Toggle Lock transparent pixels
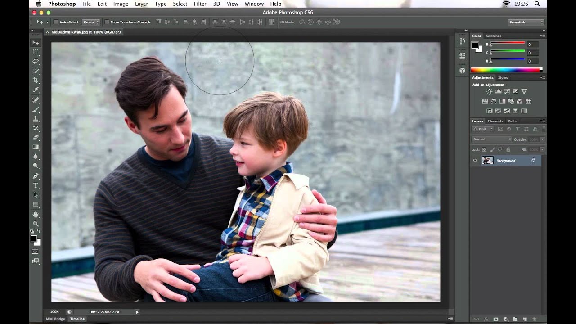Image resolution: width=576 pixels, height=324 pixels. (485, 149)
